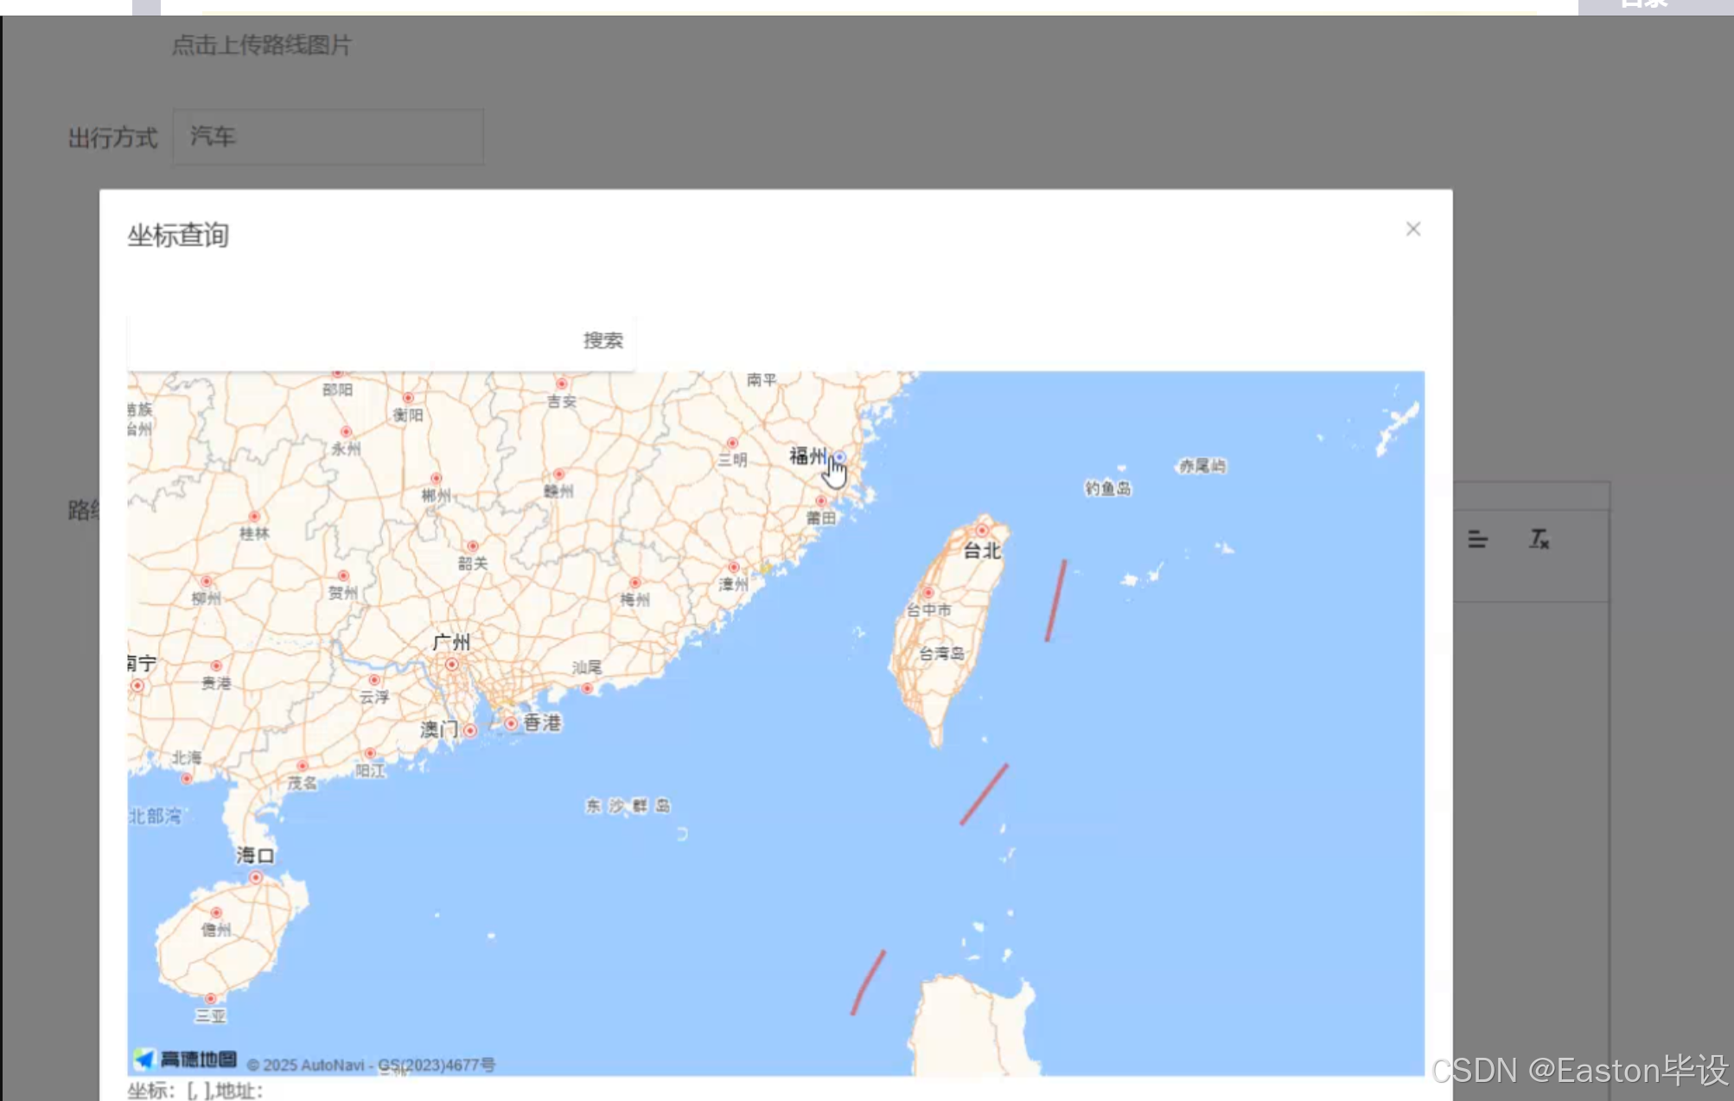
Task: Click the 桂林 city marker
Action: [x=253, y=517]
